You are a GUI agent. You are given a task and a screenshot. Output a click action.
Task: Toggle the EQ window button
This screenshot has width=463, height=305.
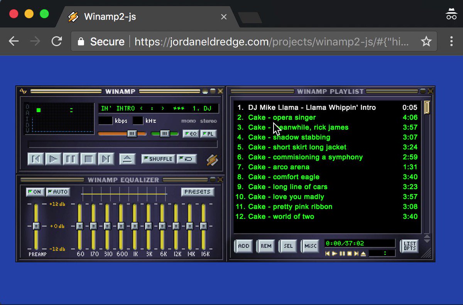[x=191, y=134]
